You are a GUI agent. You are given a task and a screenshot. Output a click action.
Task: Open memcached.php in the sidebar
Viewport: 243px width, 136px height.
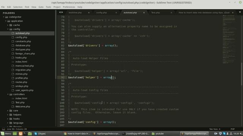click(x=24, y=66)
